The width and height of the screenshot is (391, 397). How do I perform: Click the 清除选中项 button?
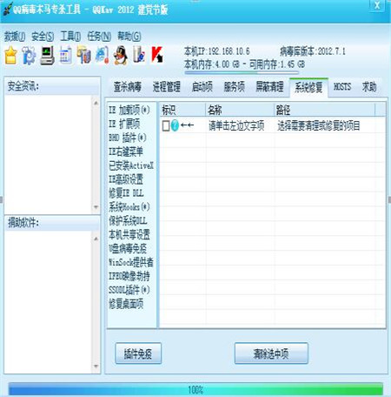[271, 353]
